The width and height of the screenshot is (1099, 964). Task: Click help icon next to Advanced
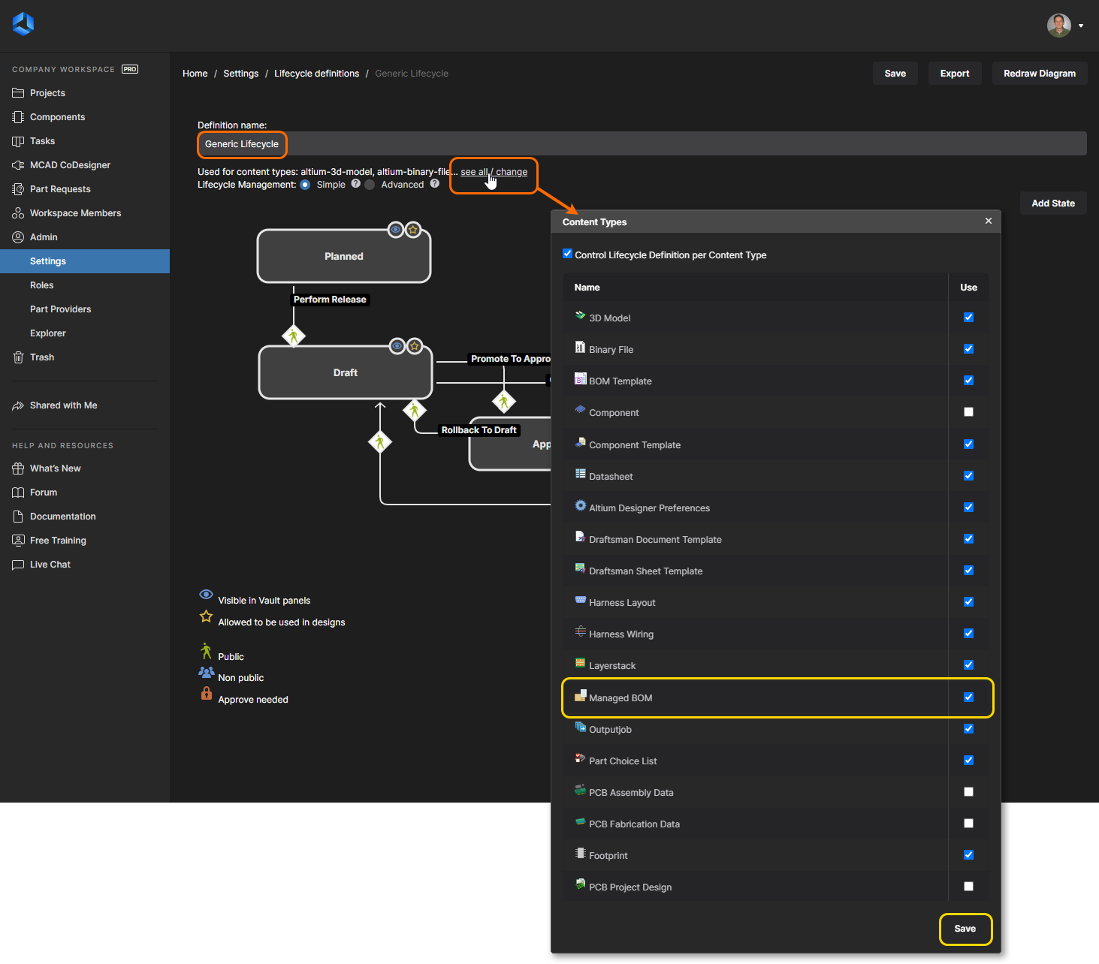435,184
